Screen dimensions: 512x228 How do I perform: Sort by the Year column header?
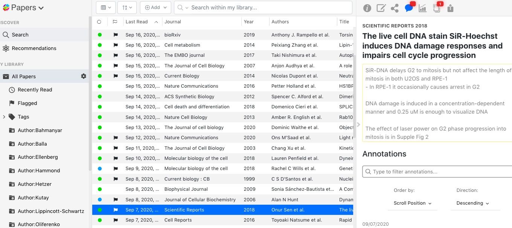[x=255, y=22]
